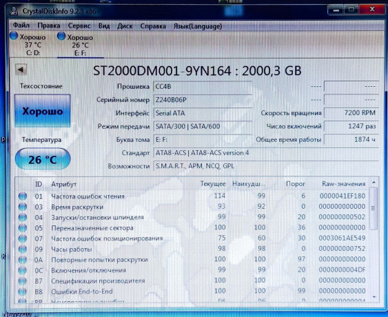This screenshot has width=388, height=317.
Task: Click the Возможности field S.M.A.R.T., APM
Action: pyautogui.click(x=266, y=166)
